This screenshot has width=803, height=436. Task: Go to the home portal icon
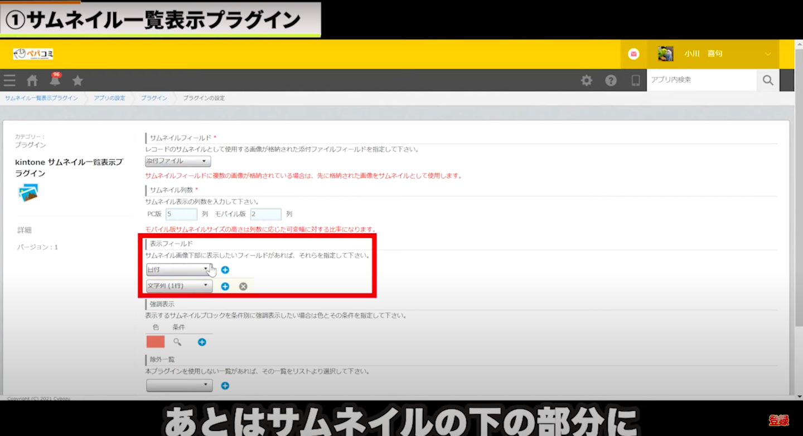point(32,81)
